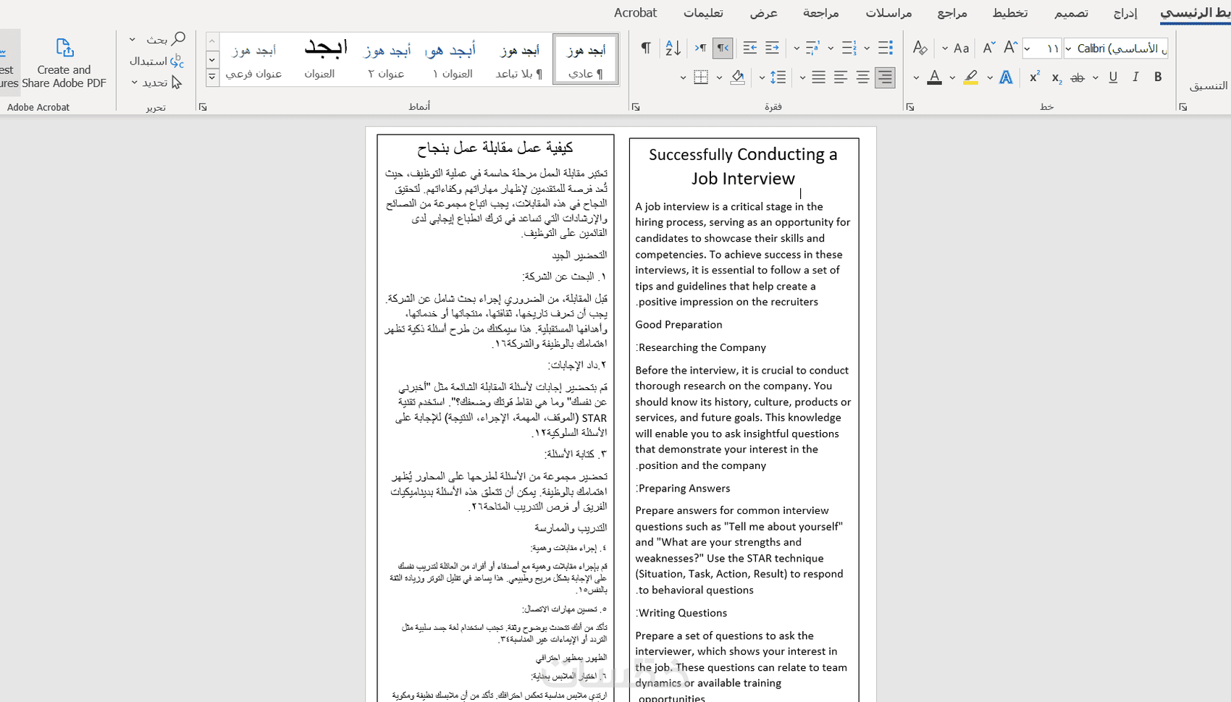Grow the font size by one step

coord(1010,48)
